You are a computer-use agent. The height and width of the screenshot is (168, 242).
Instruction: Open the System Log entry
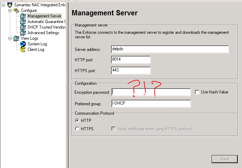click(x=37, y=44)
